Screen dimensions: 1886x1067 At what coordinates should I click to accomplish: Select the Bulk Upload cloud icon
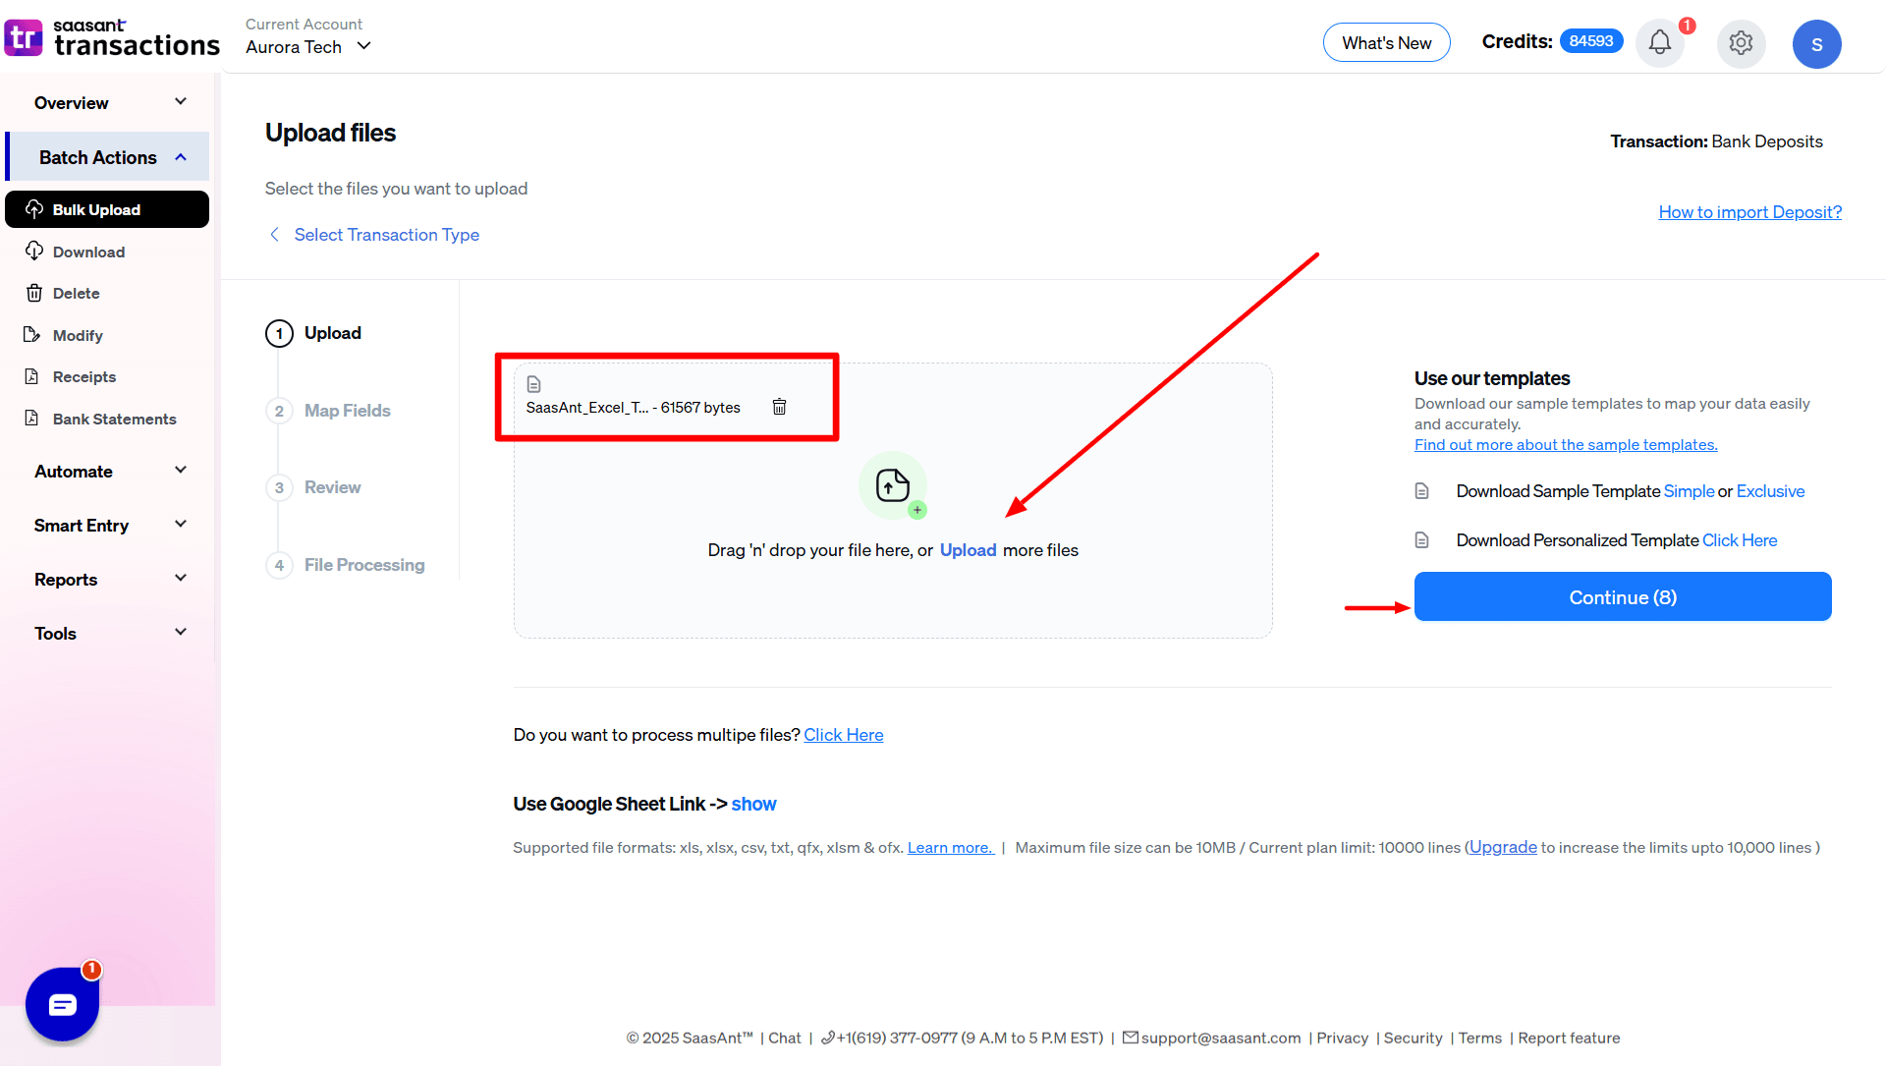[x=34, y=208]
